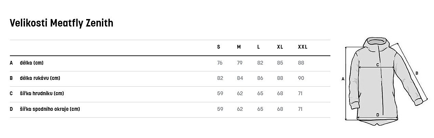The width and height of the screenshot is (434, 138).
Task: Click the C chest label on the jacket diagram
Action: (x=378, y=65)
